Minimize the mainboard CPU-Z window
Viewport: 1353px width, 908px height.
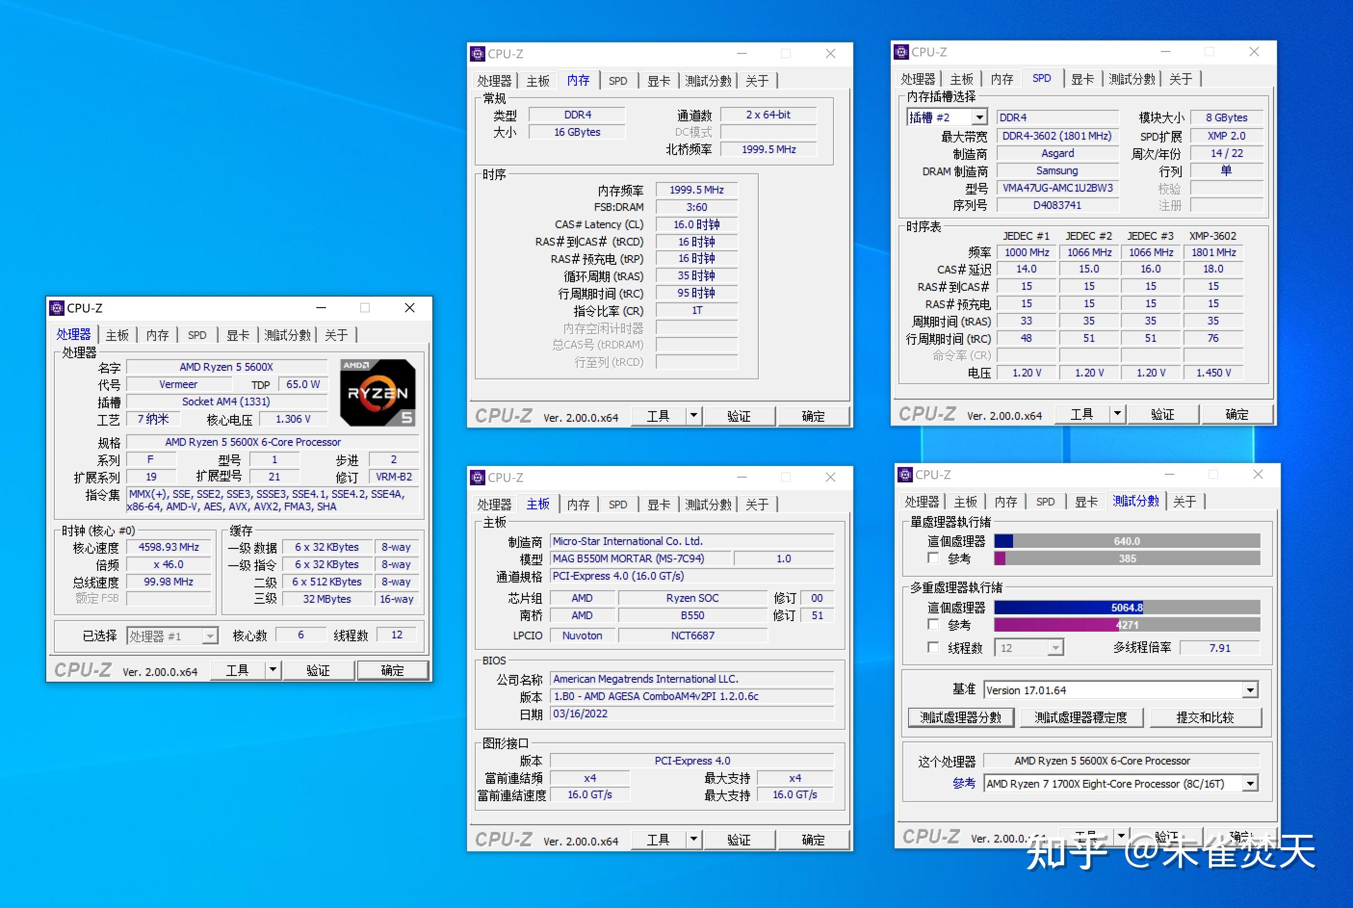pyautogui.click(x=742, y=477)
